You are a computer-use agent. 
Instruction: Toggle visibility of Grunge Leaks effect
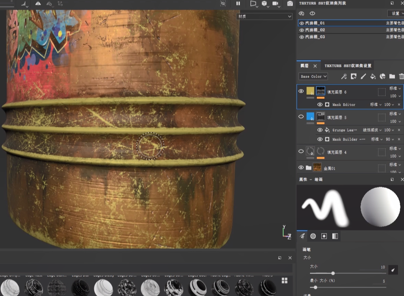320,130
